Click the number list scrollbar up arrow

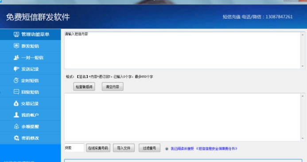click(x=303, y=96)
